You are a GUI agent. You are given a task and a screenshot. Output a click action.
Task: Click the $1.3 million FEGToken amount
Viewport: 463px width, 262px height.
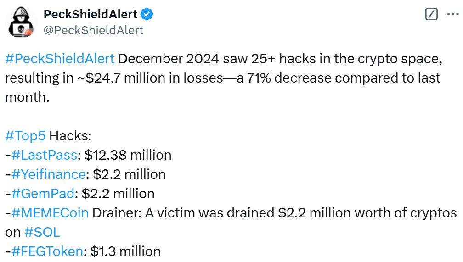click(x=125, y=251)
